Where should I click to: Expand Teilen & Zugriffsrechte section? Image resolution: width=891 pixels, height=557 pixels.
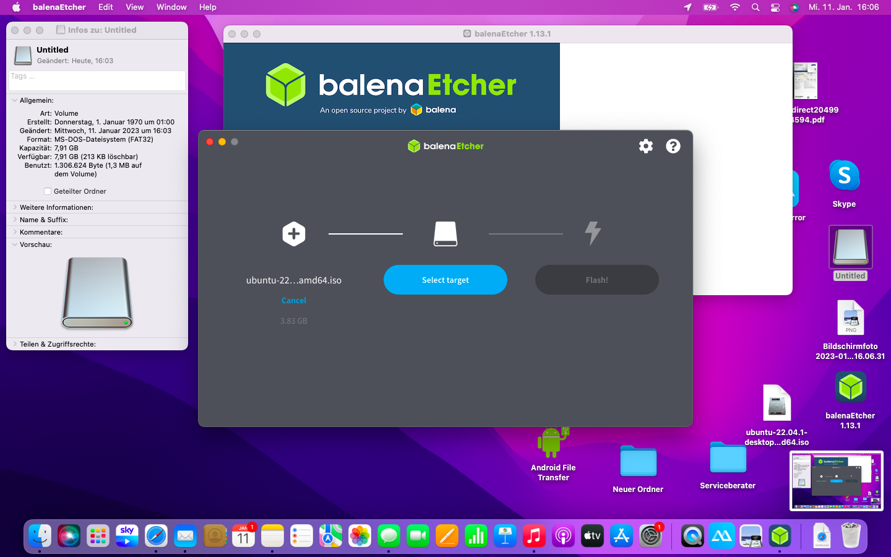point(14,344)
